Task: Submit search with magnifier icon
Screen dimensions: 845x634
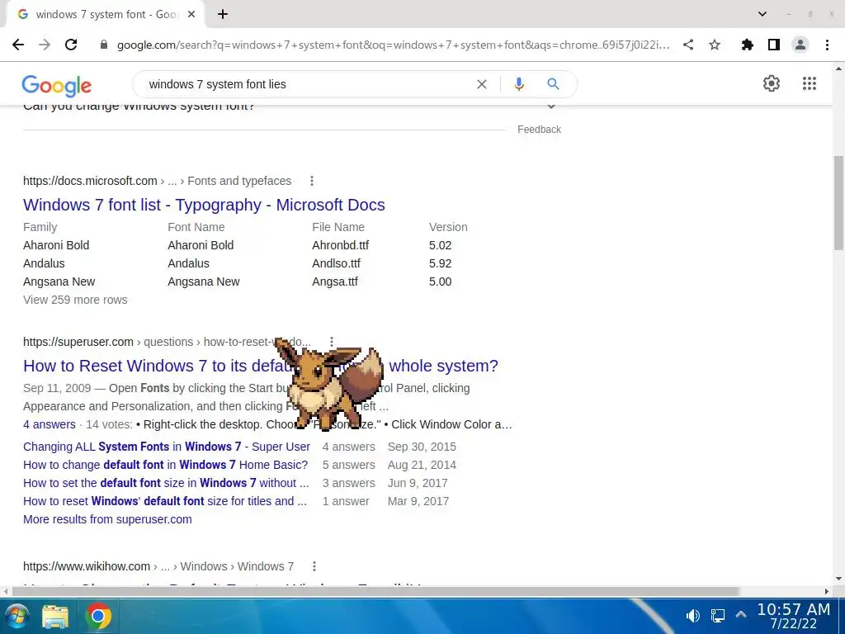Action: point(553,84)
